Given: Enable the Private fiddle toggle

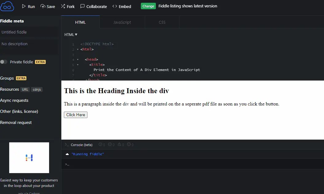Looking at the screenshot, I should point(4,61).
